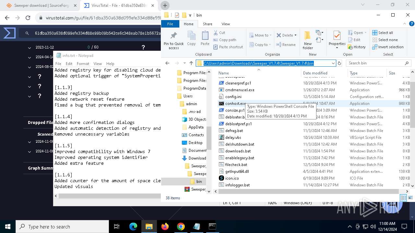This screenshot has height=233, width=415.
Task: Open Notepad Edit menu
Action: click(69, 64)
